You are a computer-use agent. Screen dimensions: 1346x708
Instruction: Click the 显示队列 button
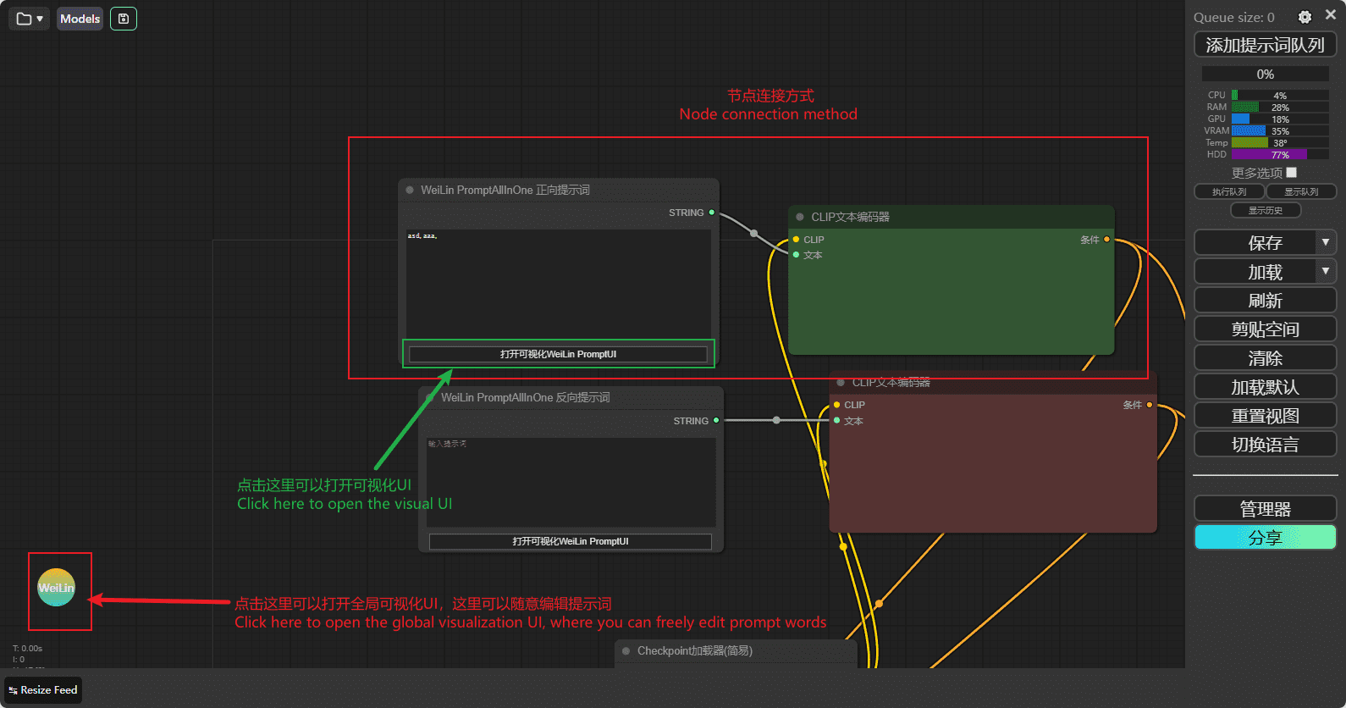1301,191
